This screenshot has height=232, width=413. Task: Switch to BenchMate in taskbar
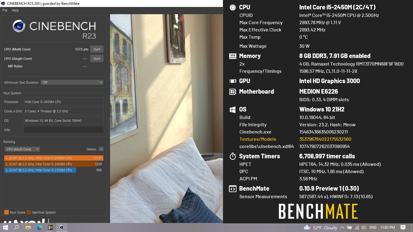coord(50,227)
